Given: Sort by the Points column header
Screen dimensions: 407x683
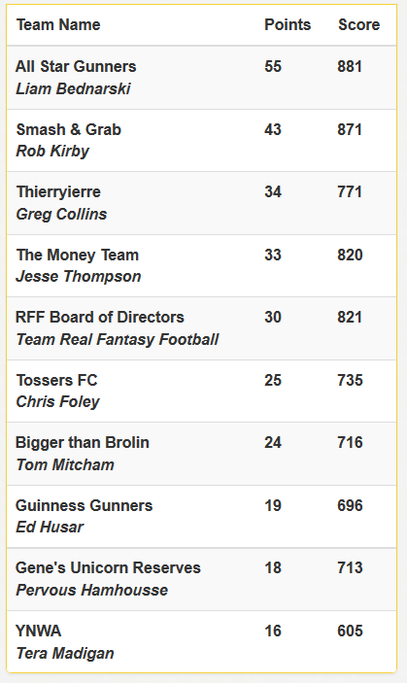Looking at the screenshot, I should coord(288,25).
